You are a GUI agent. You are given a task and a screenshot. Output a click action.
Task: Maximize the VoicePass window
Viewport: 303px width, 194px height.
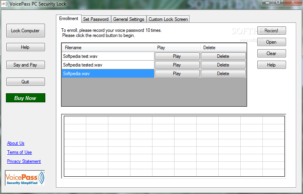point(278,2)
